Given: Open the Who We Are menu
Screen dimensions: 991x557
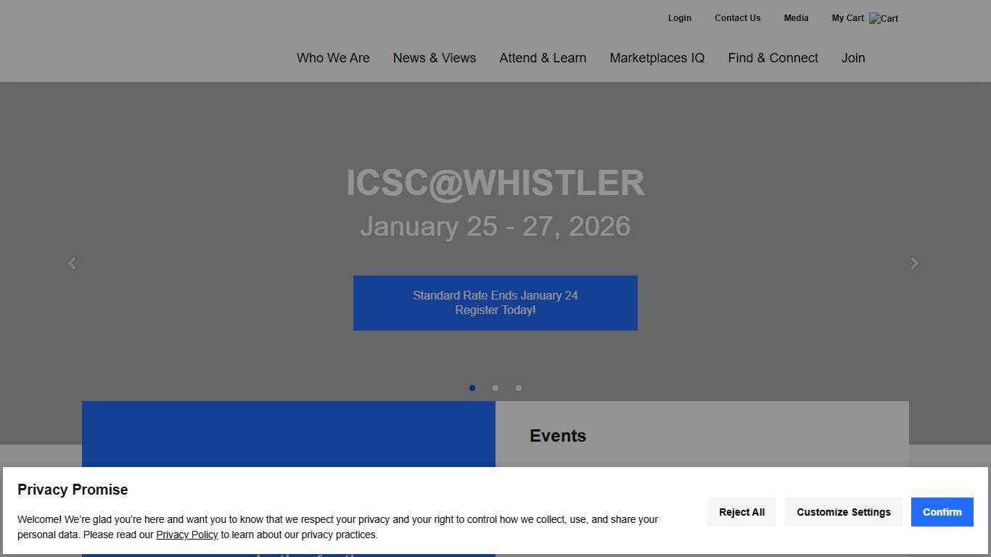Looking at the screenshot, I should pyautogui.click(x=333, y=58).
